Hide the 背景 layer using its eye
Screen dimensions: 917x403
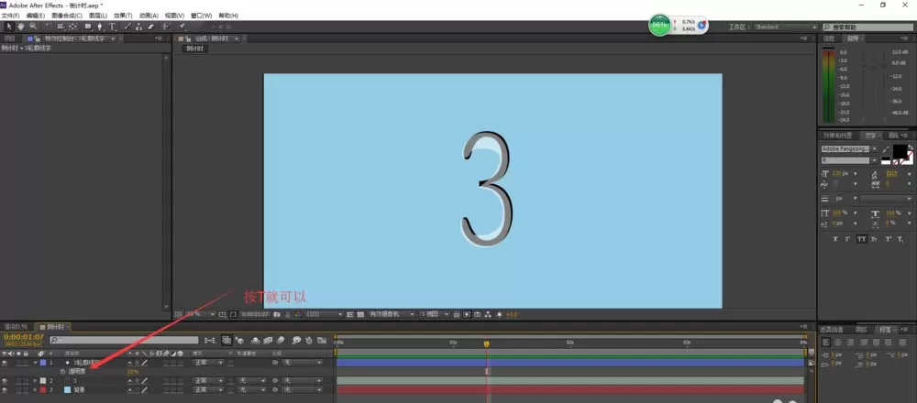pyautogui.click(x=5, y=389)
